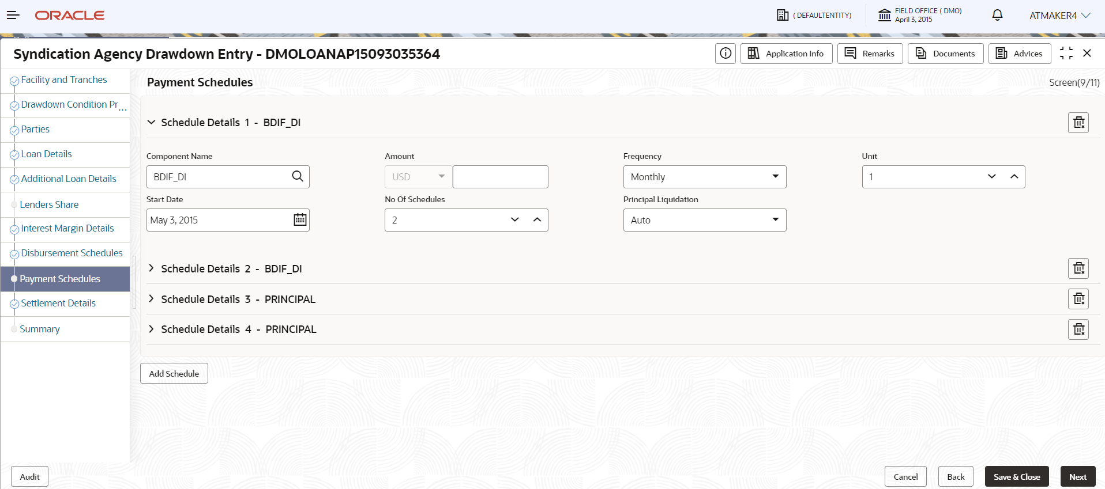Image resolution: width=1105 pixels, height=489 pixels.
Task: Increase the Unit value with up arrow
Action: point(1014,177)
